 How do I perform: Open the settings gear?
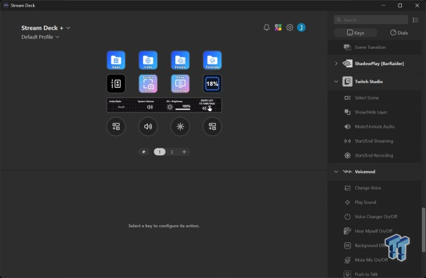[290, 27]
